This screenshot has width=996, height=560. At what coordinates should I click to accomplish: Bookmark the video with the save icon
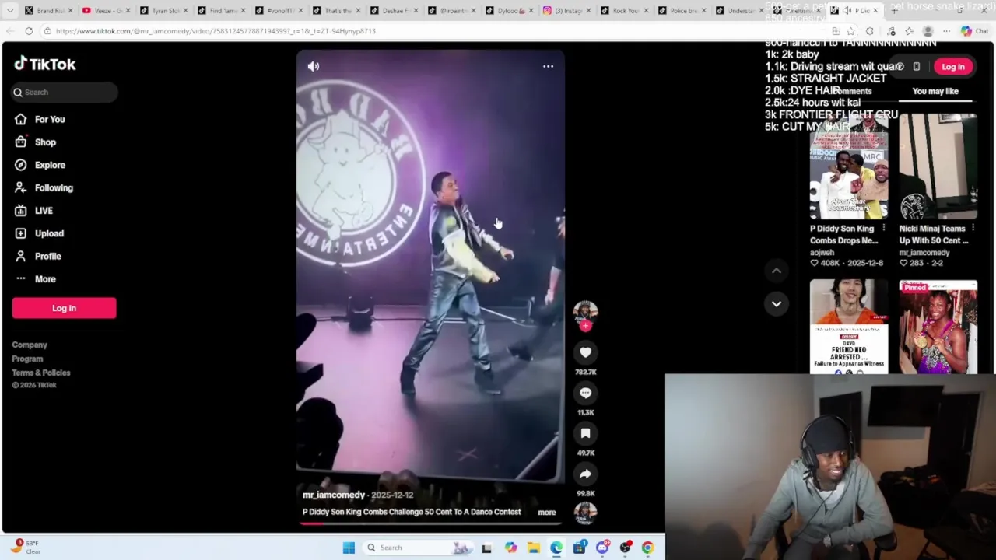(x=585, y=433)
